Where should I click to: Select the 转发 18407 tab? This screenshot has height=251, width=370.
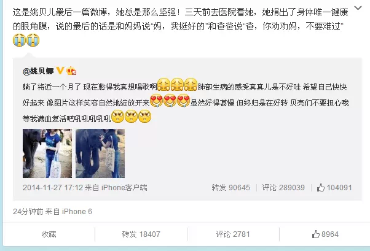pos(141,234)
